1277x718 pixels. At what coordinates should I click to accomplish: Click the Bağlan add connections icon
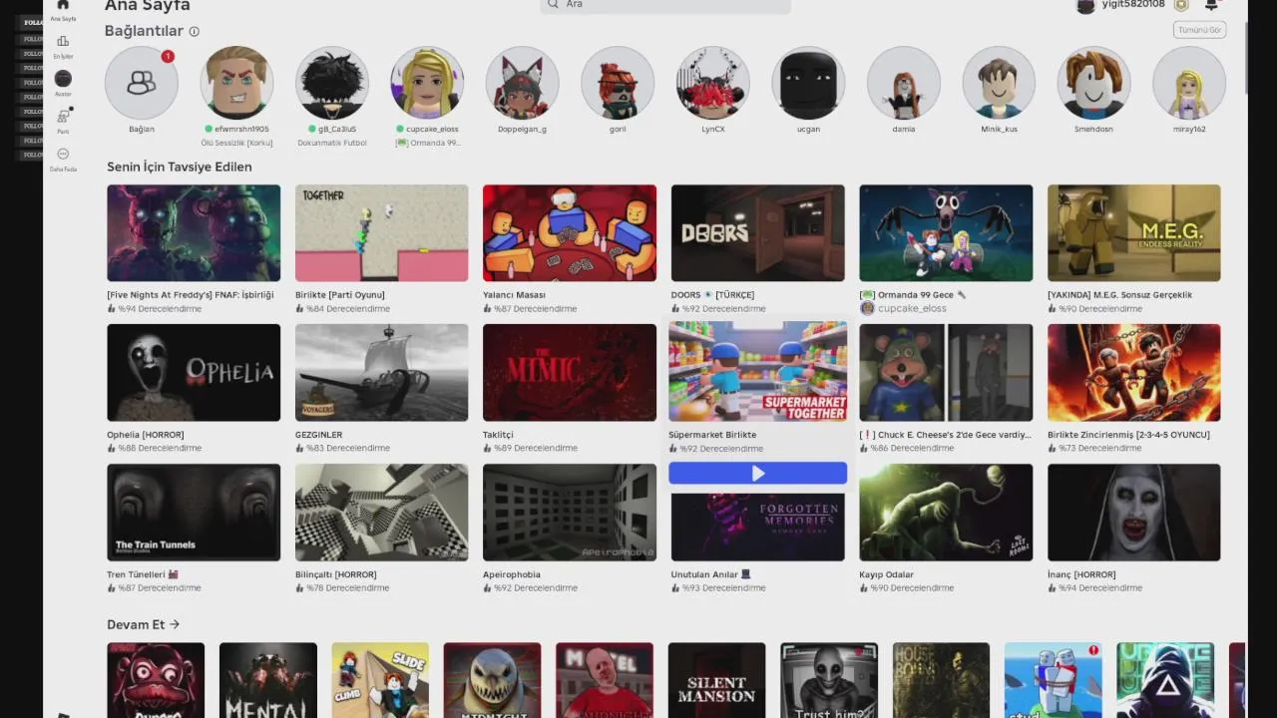[142, 83]
